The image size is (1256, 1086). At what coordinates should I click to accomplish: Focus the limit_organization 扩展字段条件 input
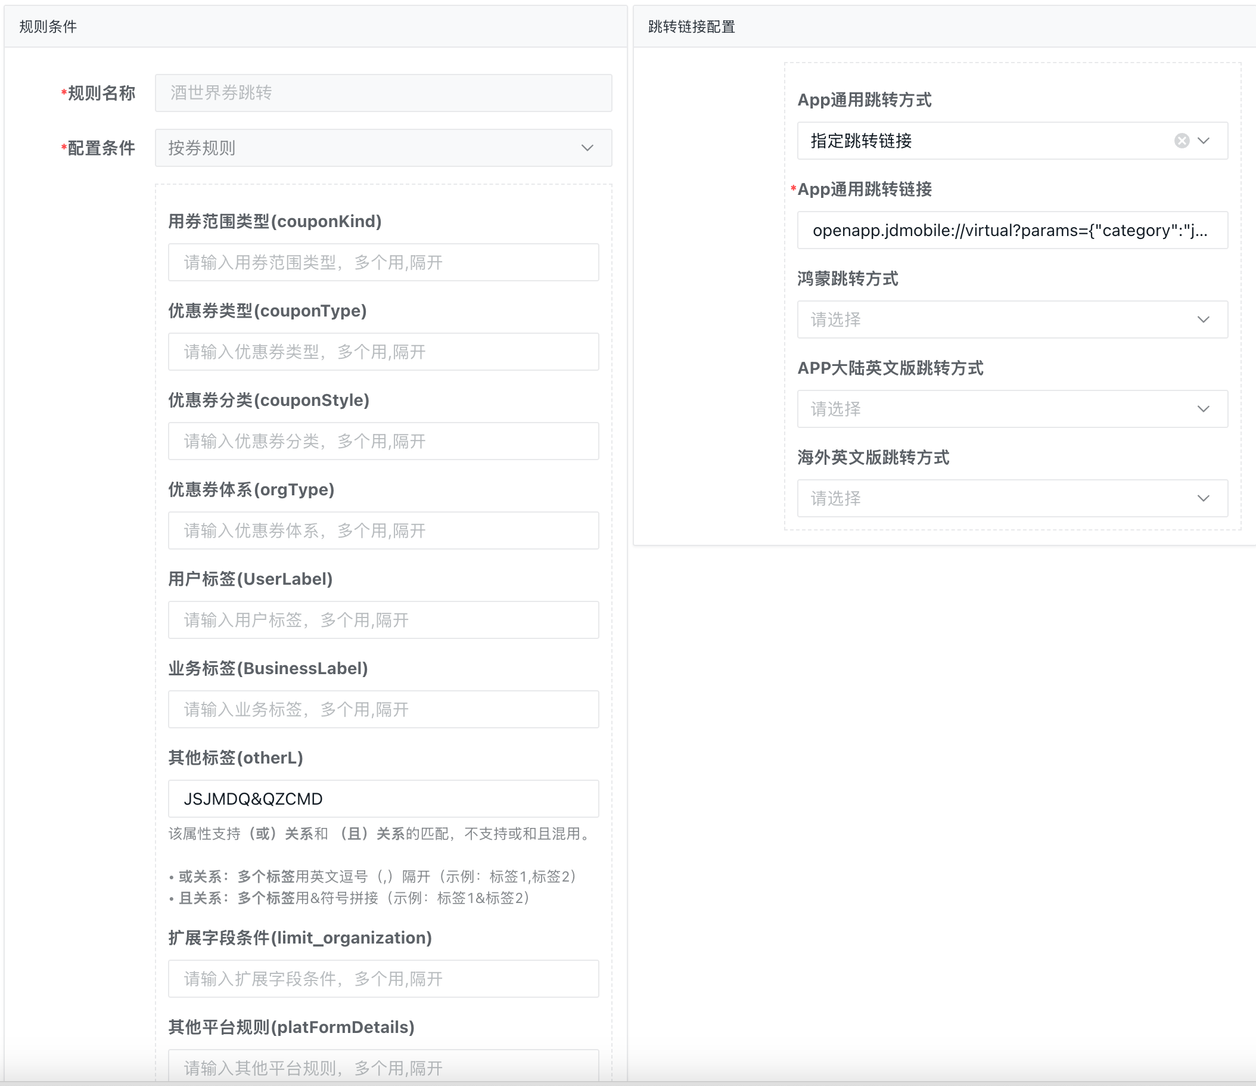[x=383, y=979]
